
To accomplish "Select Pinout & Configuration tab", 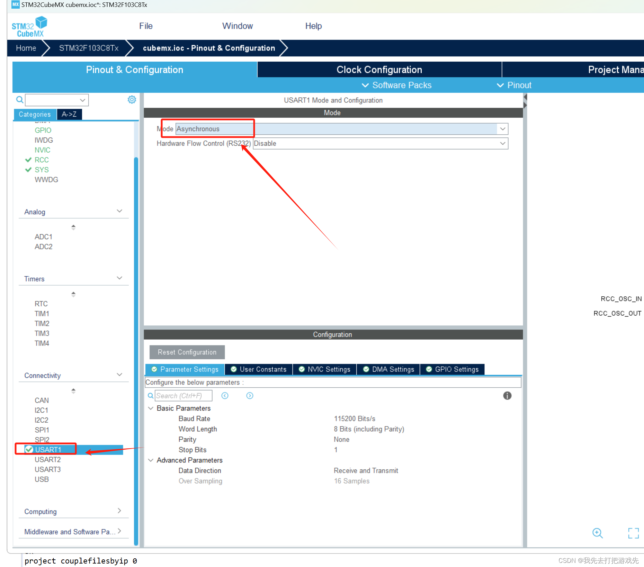I will pyautogui.click(x=135, y=70).
